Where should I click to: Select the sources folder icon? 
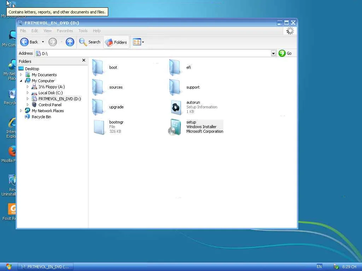click(98, 87)
